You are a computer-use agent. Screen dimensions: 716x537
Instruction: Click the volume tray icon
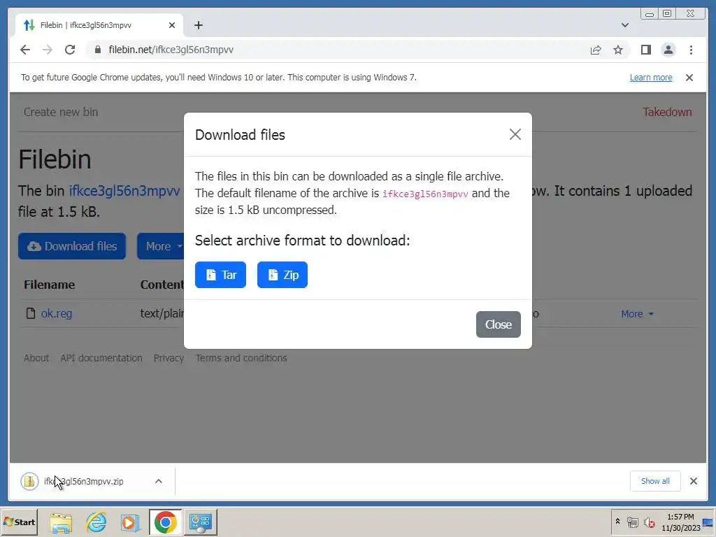click(649, 522)
